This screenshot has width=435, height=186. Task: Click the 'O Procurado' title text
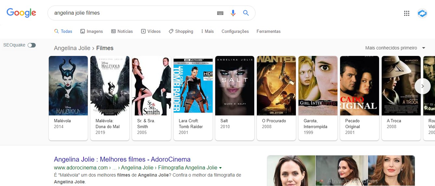(x=274, y=121)
